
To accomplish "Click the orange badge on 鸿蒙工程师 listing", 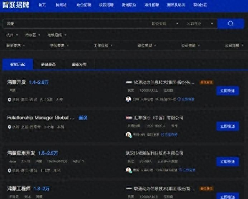I will coord(206,189).
